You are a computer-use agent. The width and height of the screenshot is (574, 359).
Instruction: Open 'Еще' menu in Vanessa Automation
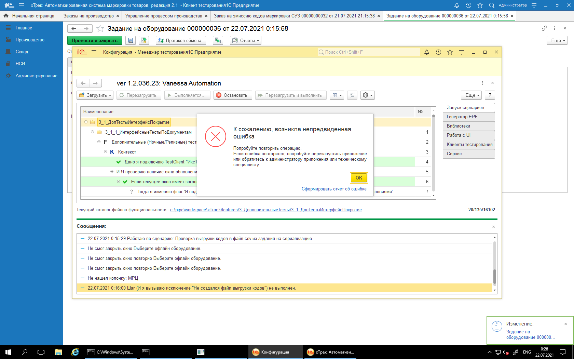(471, 95)
